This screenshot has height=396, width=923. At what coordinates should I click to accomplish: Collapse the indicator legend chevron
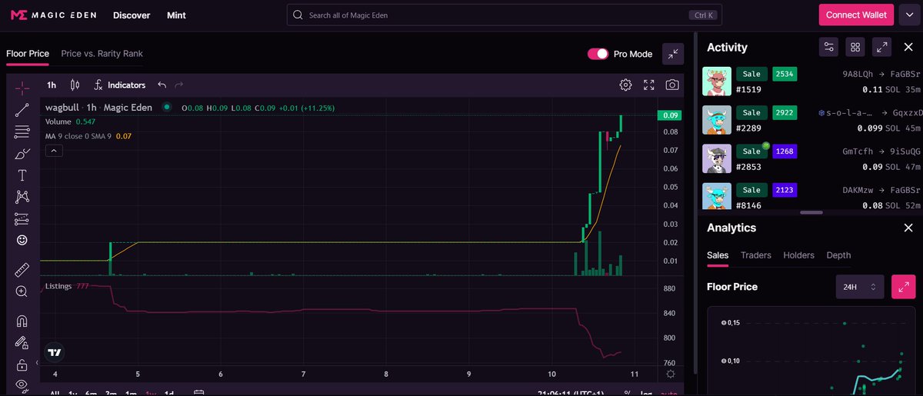pos(53,151)
